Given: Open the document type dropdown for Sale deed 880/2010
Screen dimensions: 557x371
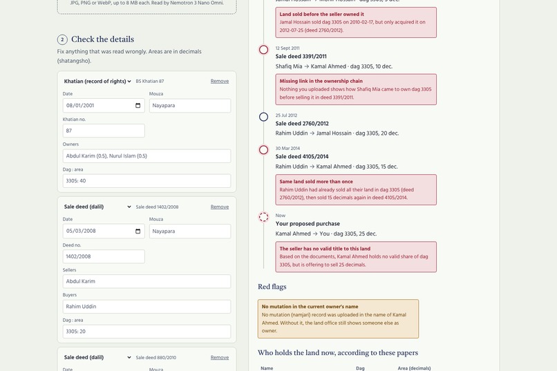Looking at the screenshot, I should pyautogui.click(x=97, y=357).
